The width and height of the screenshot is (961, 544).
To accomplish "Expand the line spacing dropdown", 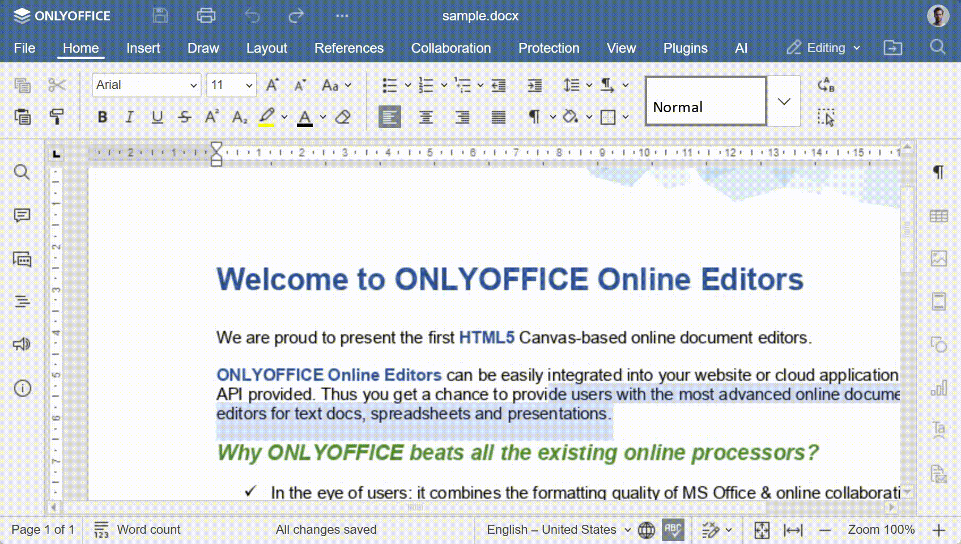I will [589, 86].
